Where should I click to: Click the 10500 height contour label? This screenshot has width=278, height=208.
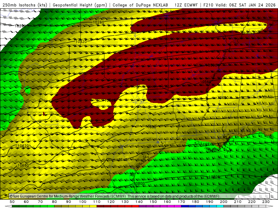coord(212,65)
